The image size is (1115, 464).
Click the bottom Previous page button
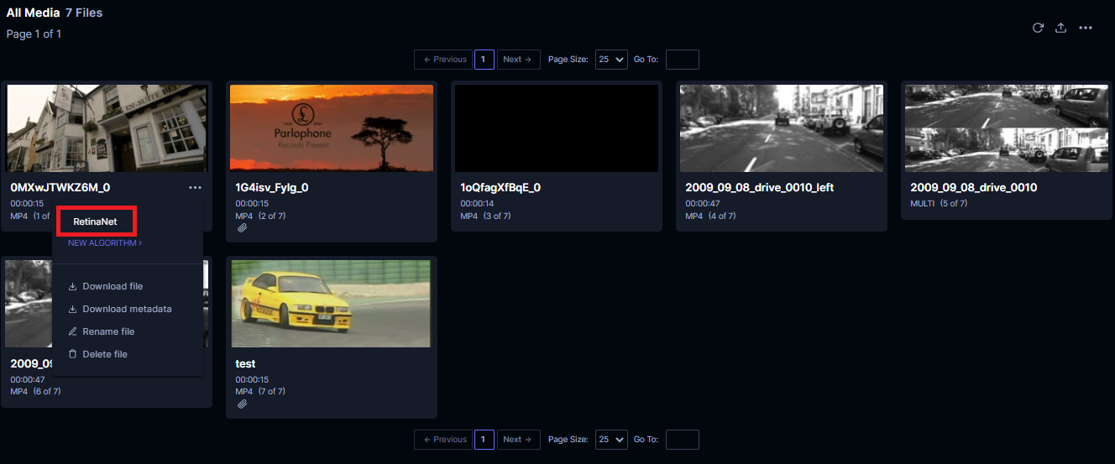[442, 440]
